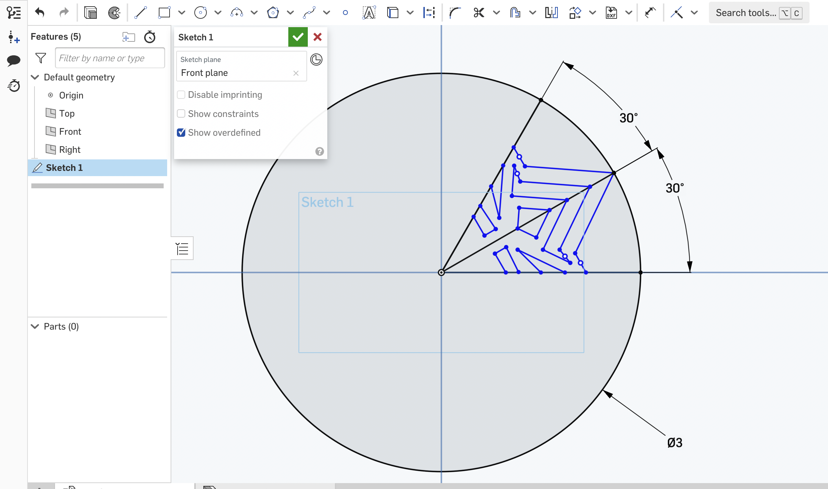Collapse the Default geometry tree

point(35,77)
